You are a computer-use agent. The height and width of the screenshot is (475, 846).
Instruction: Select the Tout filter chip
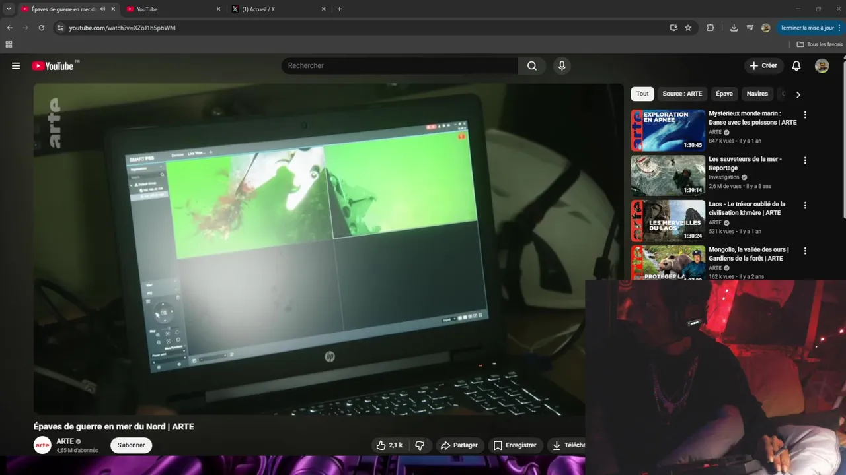pyautogui.click(x=642, y=94)
